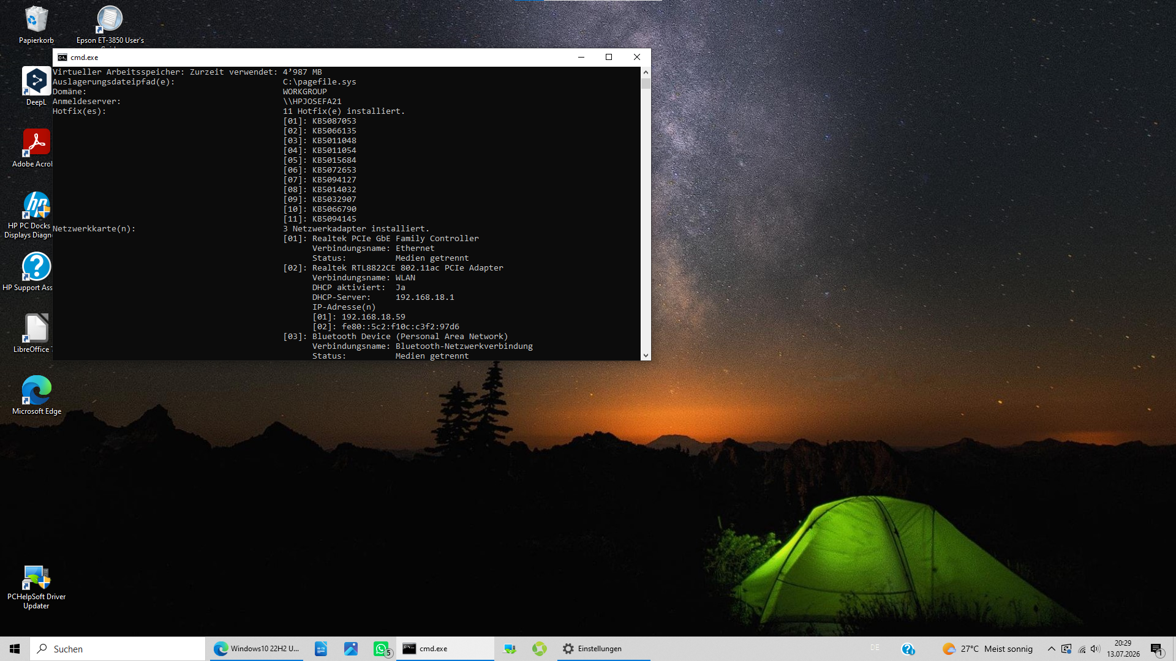Viewport: 1176px width, 661px height.
Task: Open WhatsApp from the taskbar
Action: 382,649
